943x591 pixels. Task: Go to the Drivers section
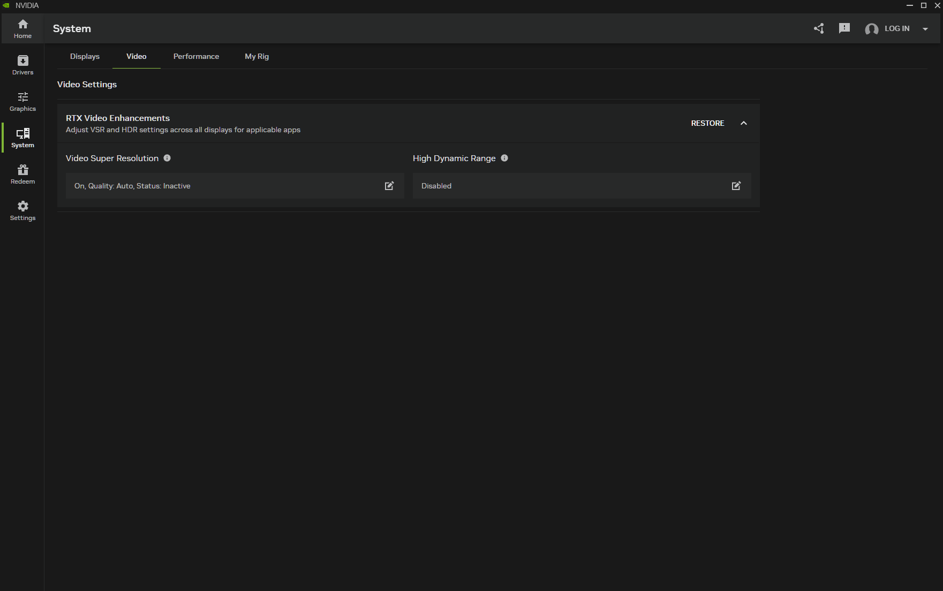[22, 65]
